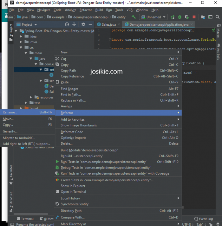Open the Ant Build tool window
This screenshot has width=222, height=226.
tap(219, 52)
